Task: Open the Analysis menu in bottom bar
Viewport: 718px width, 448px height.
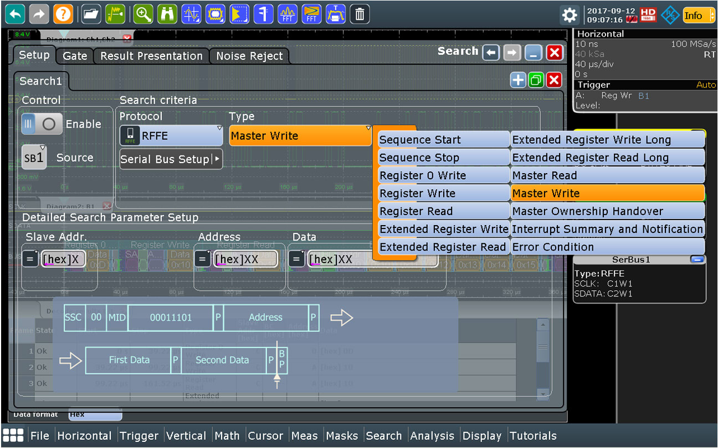Action: coord(432,436)
